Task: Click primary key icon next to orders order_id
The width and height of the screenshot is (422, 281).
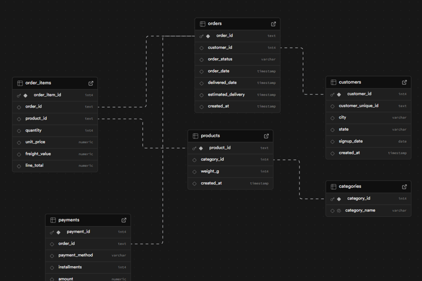Action: tap(201, 36)
